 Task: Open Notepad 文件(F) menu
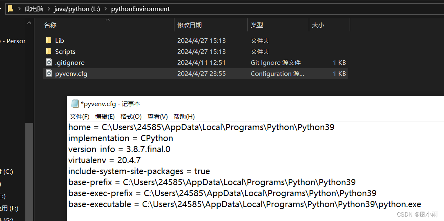click(80, 117)
